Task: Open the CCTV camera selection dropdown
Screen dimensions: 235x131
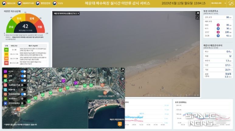Action: [66, 14]
